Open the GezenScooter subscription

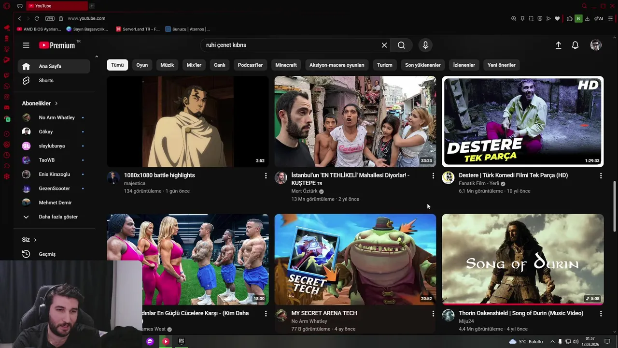(x=54, y=188)
